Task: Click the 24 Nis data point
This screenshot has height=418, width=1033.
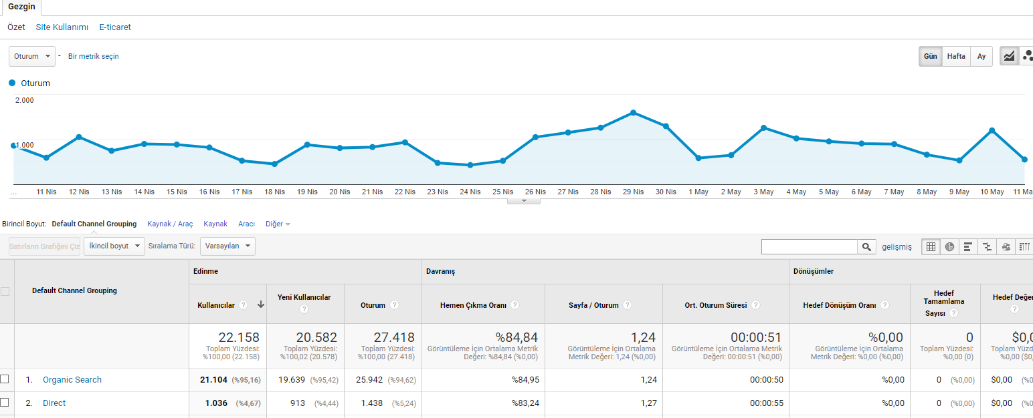Action: (470, 165)
